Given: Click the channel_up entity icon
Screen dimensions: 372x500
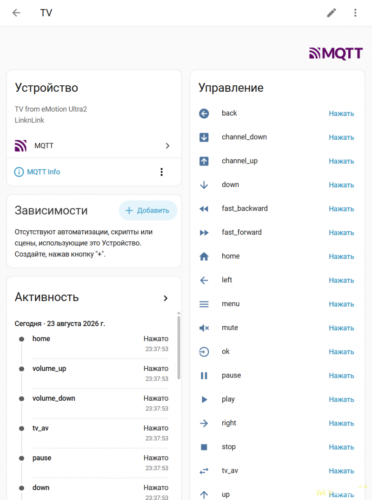Looking at the screenshot, I should 204,161.
